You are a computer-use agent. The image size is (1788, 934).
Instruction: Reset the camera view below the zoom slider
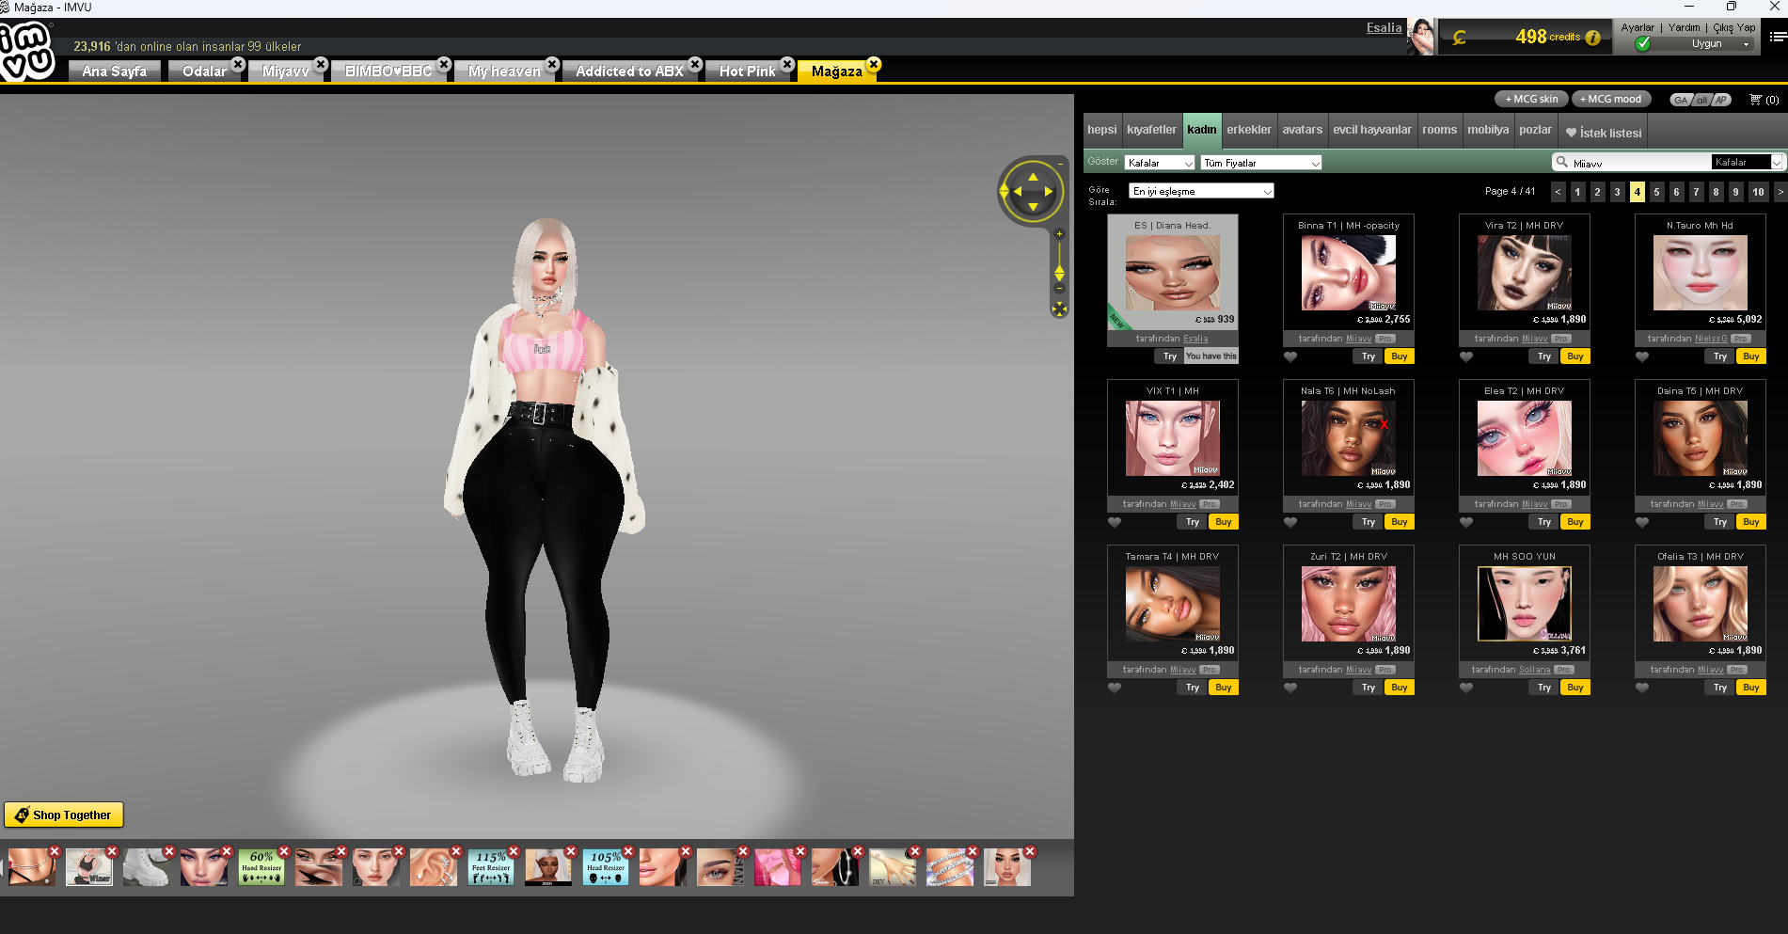pyautogui.click(x=1059, y=309)
